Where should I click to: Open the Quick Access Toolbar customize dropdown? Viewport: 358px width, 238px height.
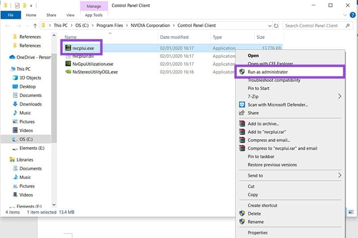31,5
